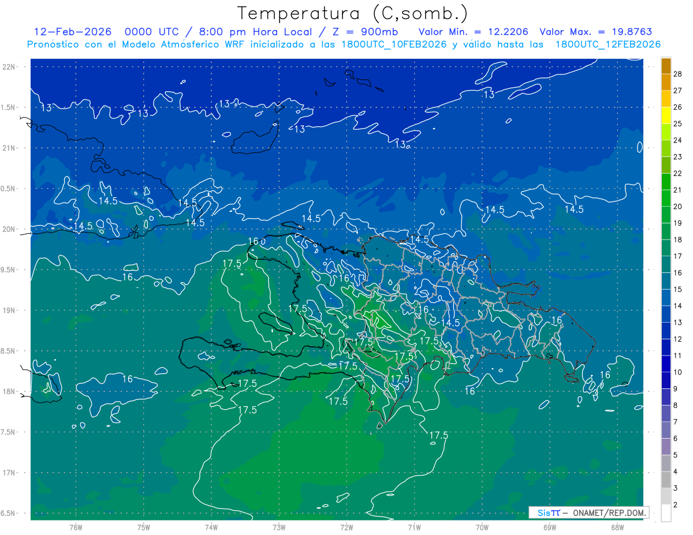Click the 20N latitude axis label
This screenshot has width=693, height=535.
9,229
